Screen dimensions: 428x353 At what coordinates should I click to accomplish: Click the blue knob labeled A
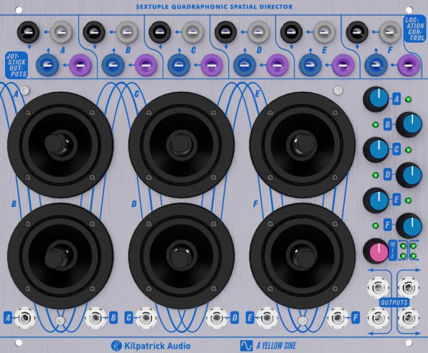(x=375, y=99)
